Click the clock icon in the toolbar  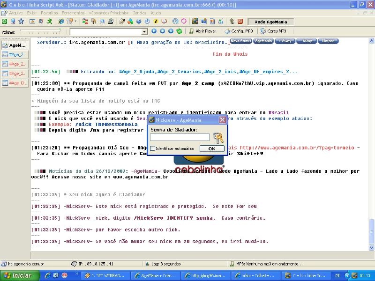click(x=147, y=22)
